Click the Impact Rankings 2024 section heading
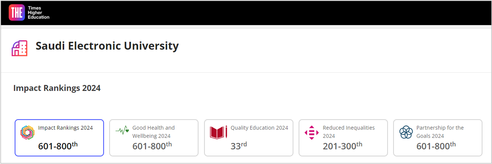The width and height of the screenshot is (492, 164). pos(57,88)
